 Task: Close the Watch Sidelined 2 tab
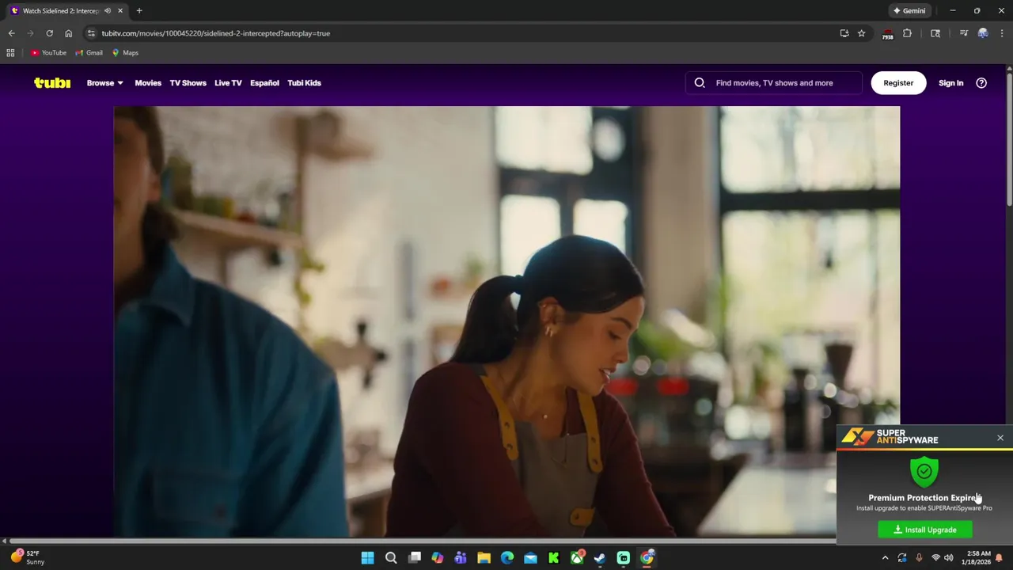(x=120, y=10)
